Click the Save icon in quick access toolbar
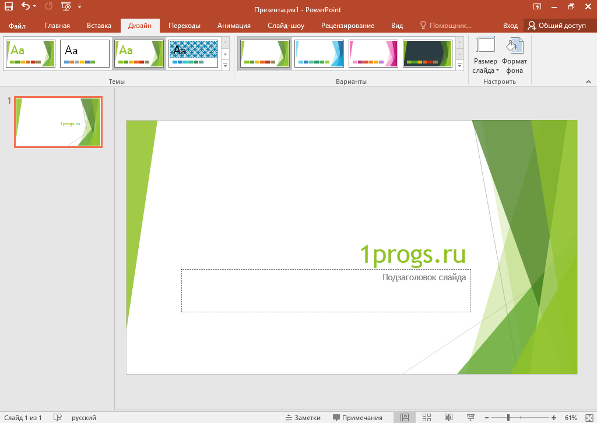 tap(8, 6)
